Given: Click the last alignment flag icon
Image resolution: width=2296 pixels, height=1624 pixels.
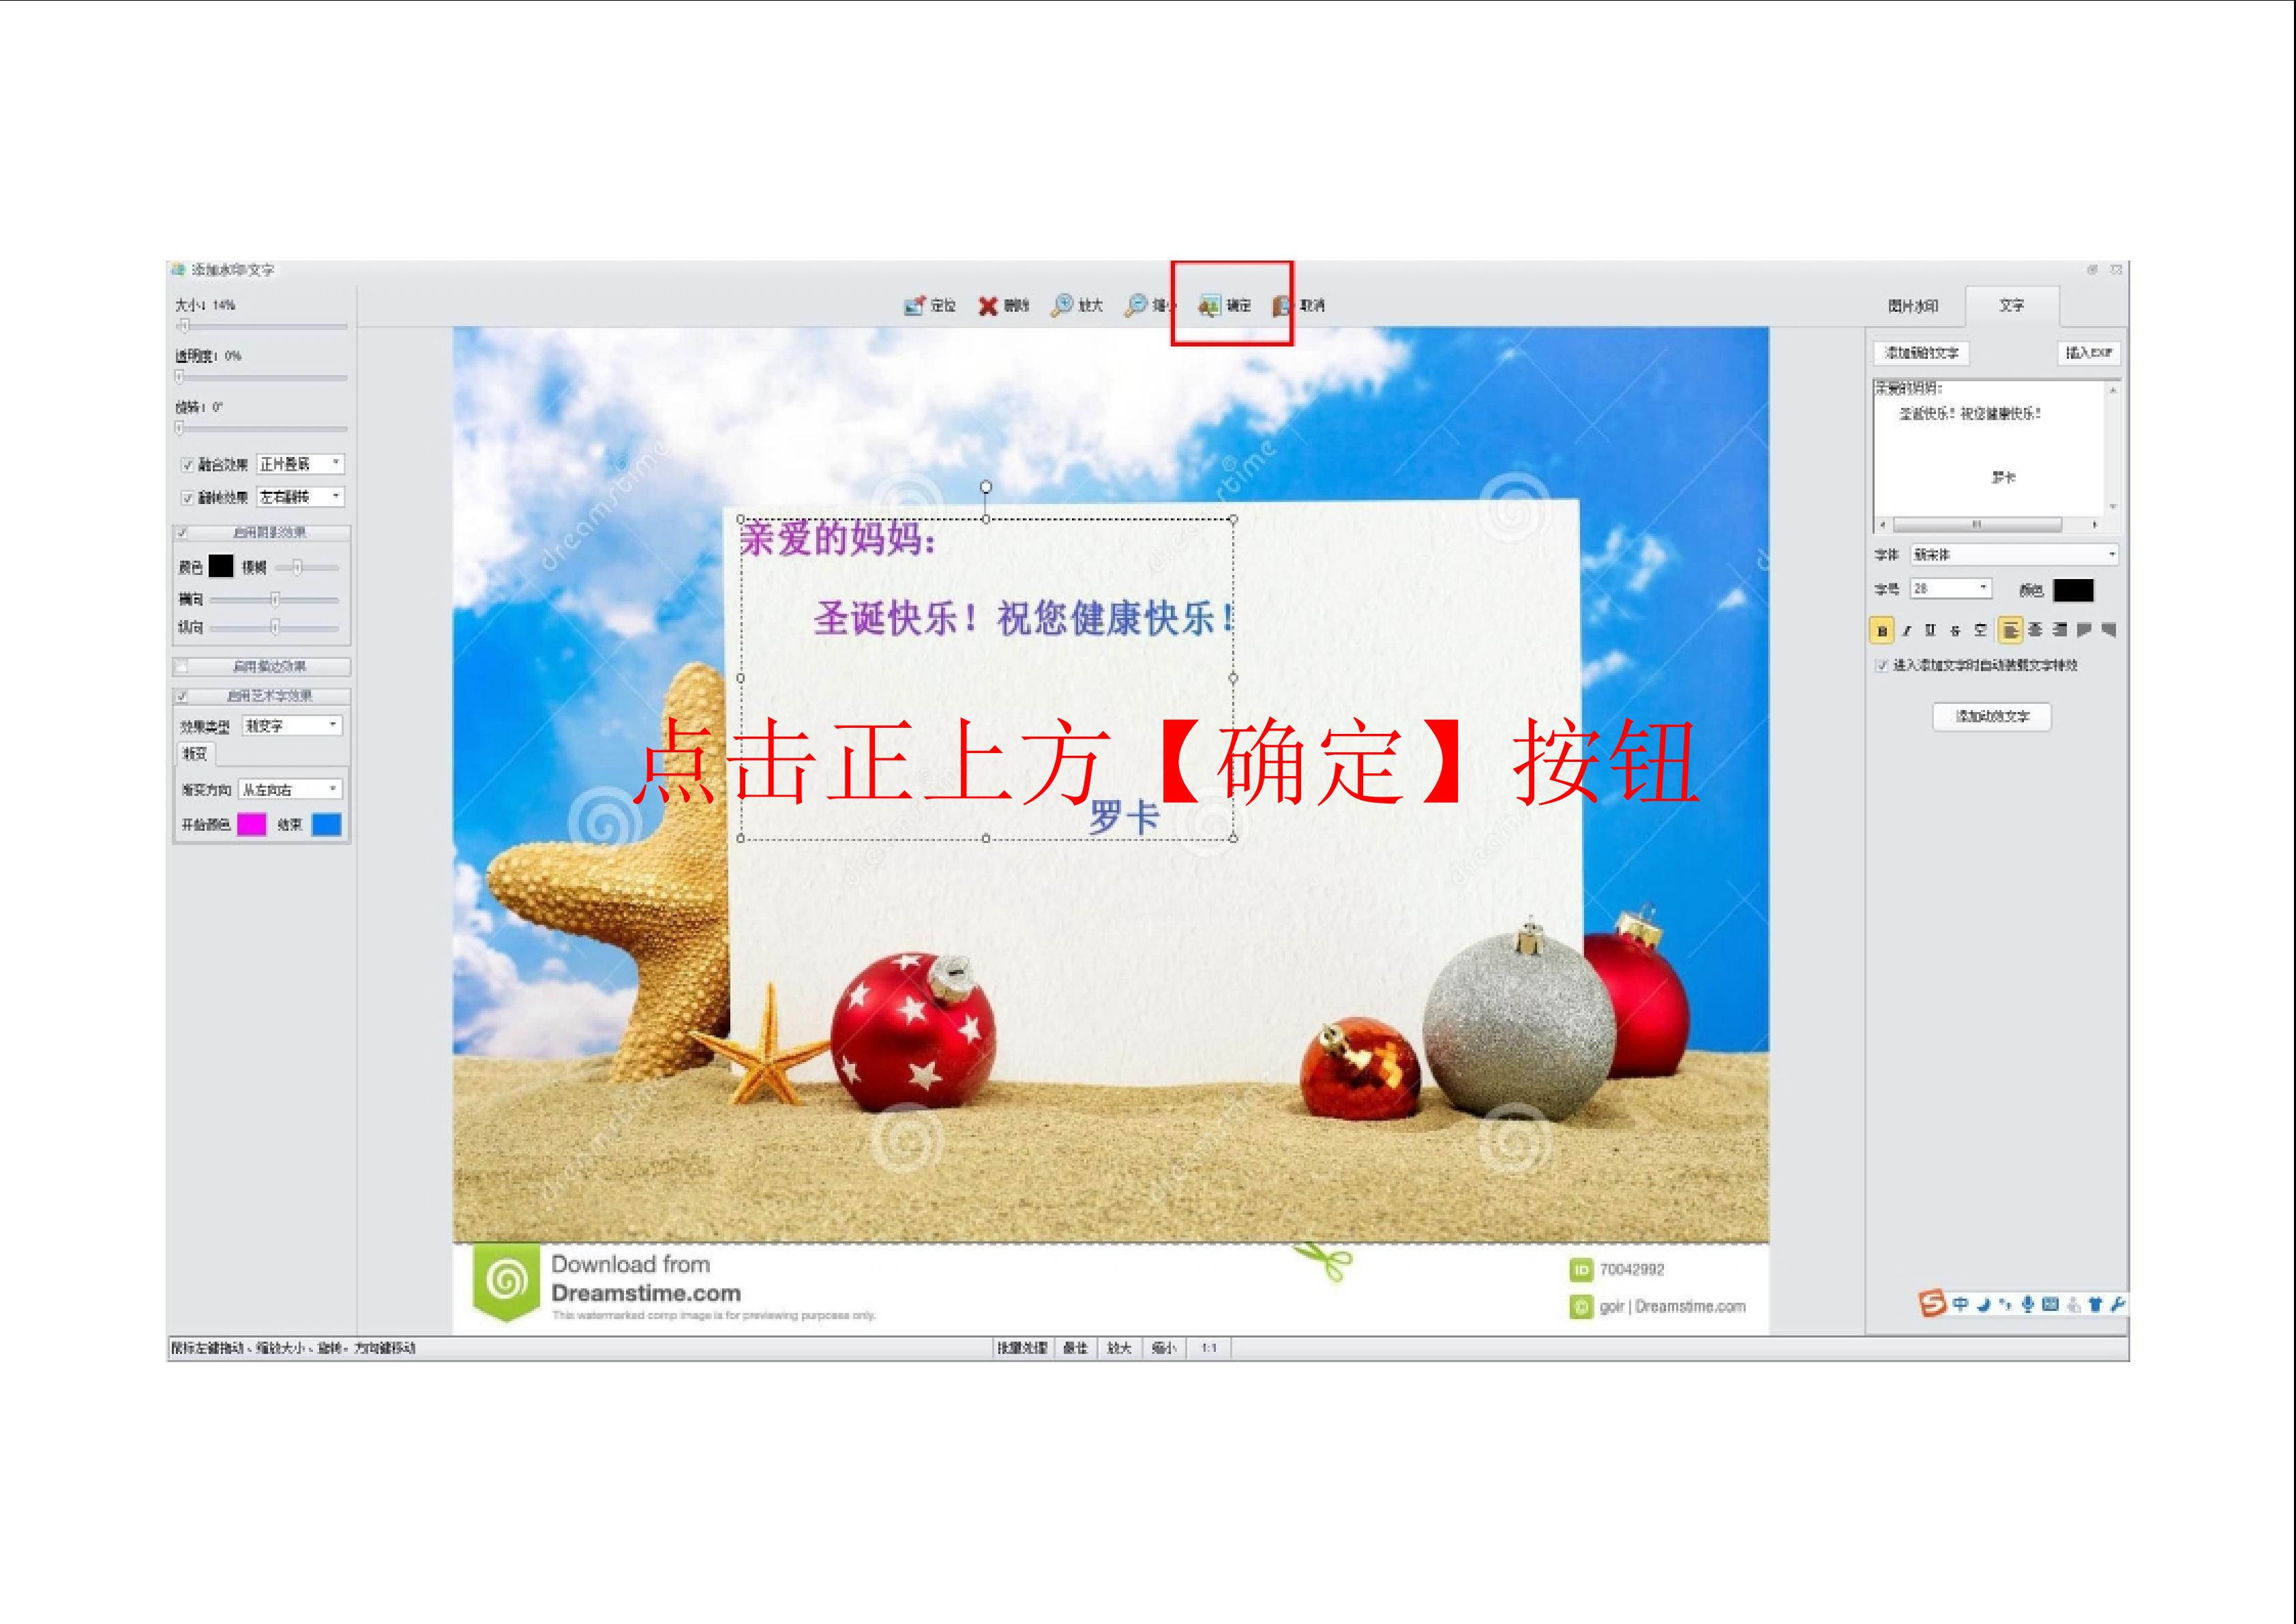Looking at the screenshot, I should coord(2109,630).
